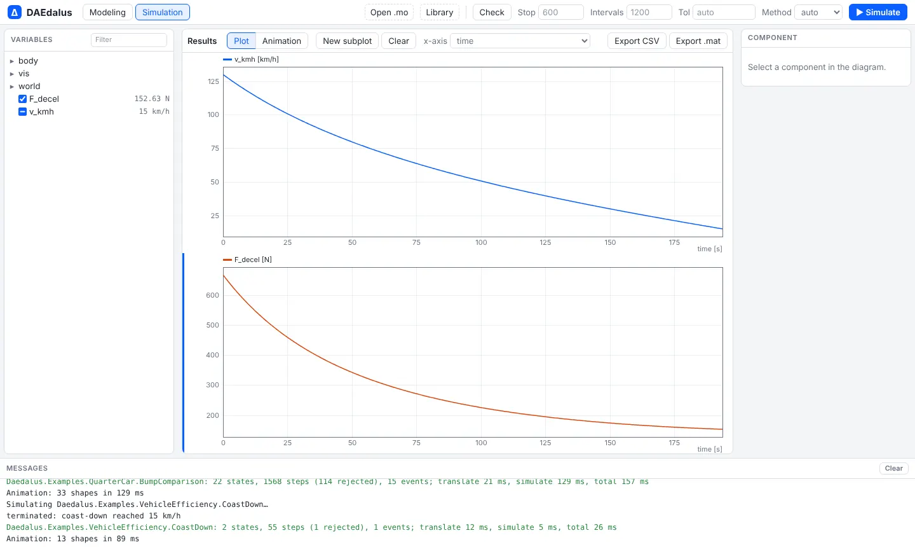This screenshot has width=915, height=547.
Task: Add a New subplot
Action: click(x=347, y=41)
